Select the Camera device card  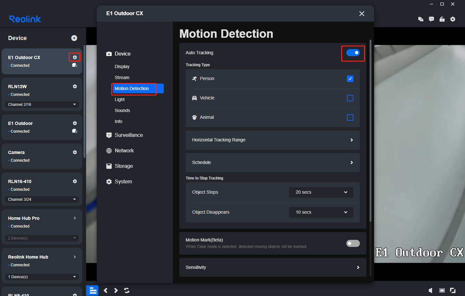pyautogui.click(x=42, y=156)
